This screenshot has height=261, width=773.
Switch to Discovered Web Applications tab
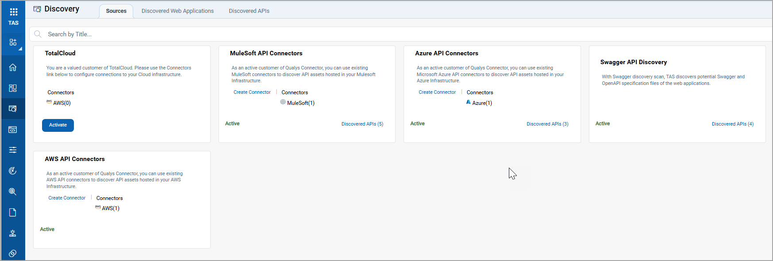click(177, 11)
